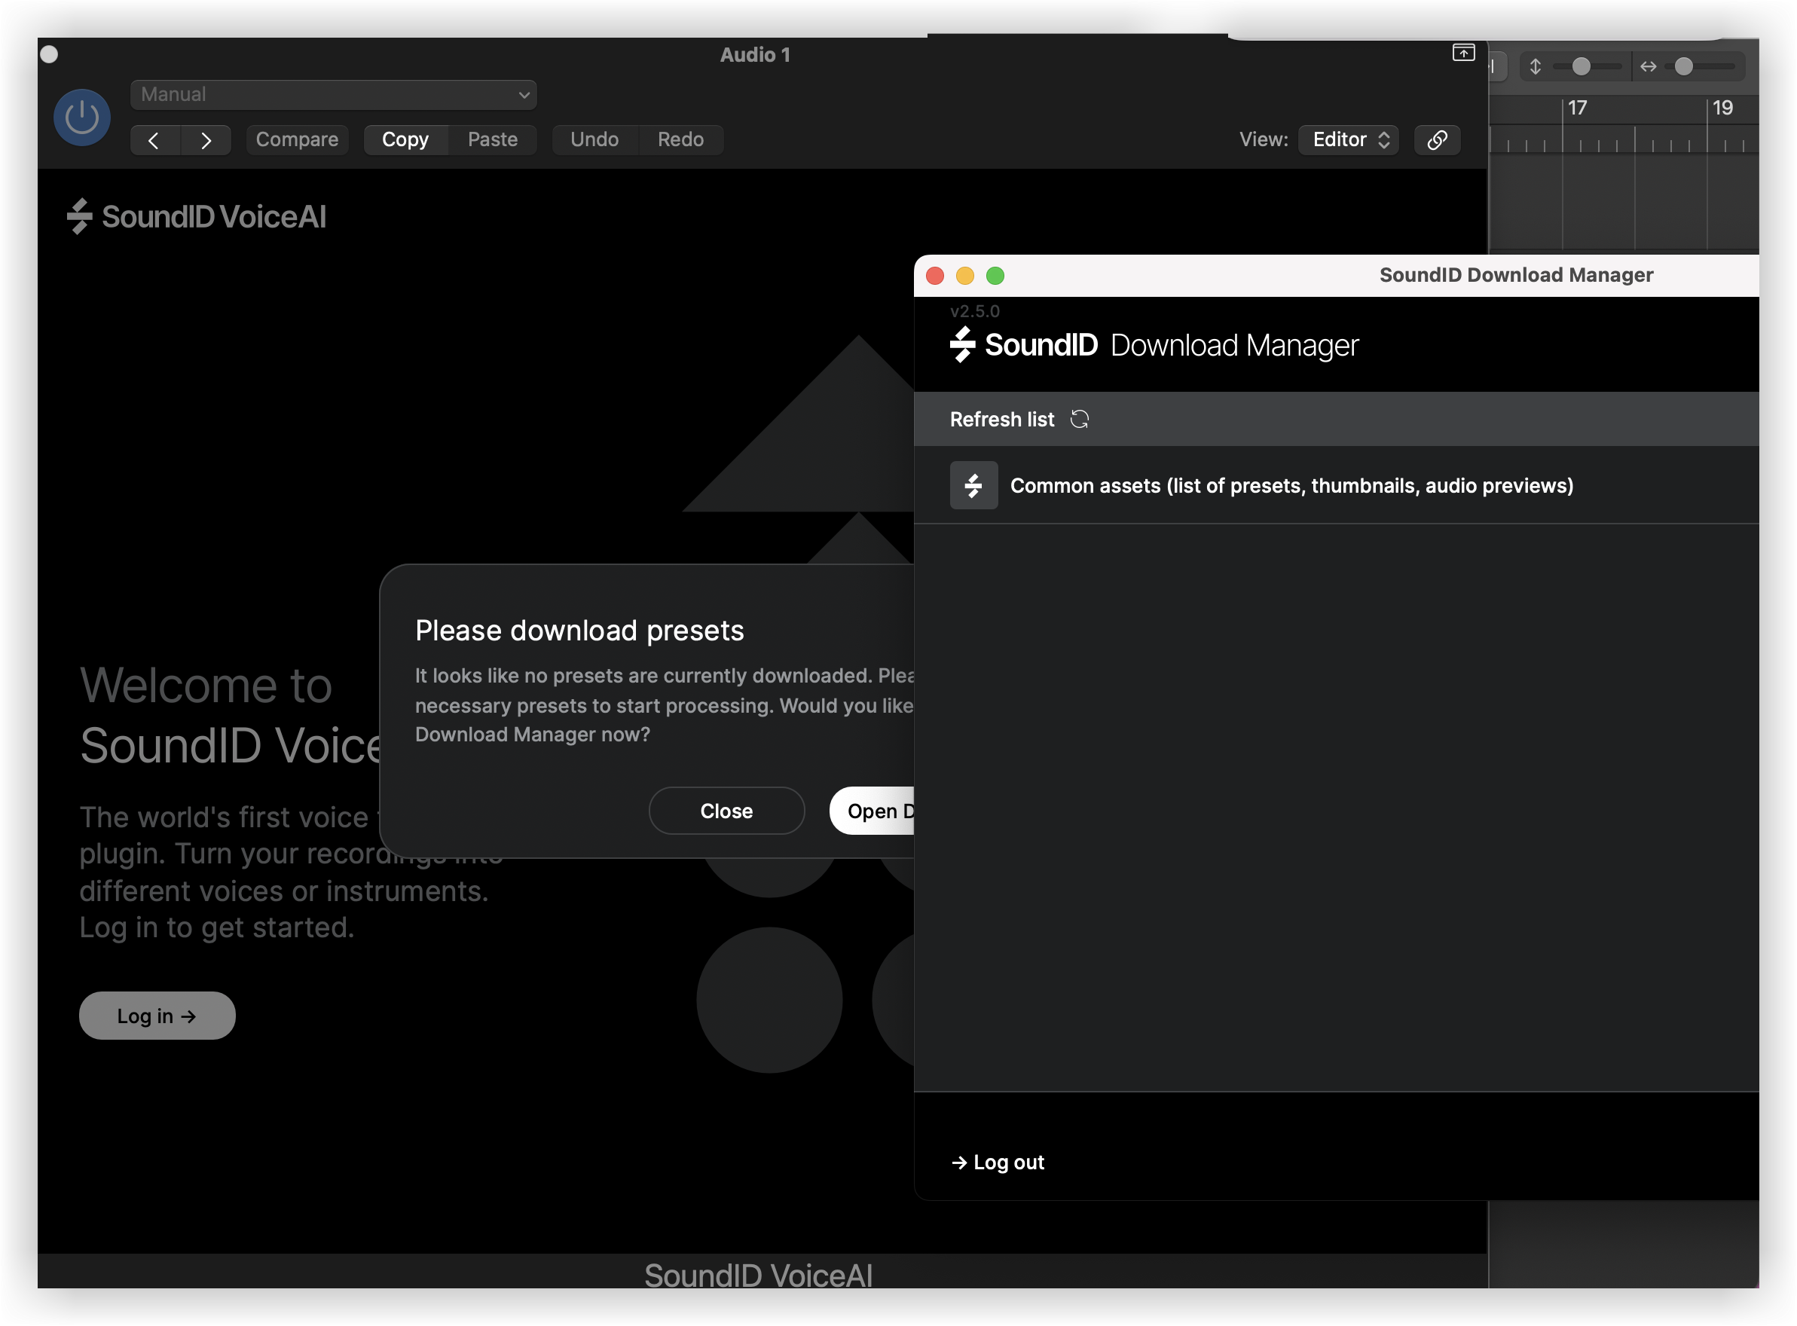This screenshot has width=1797, height=1326.
Task: Open Download Manager from dialog
Action: point(873,811)
